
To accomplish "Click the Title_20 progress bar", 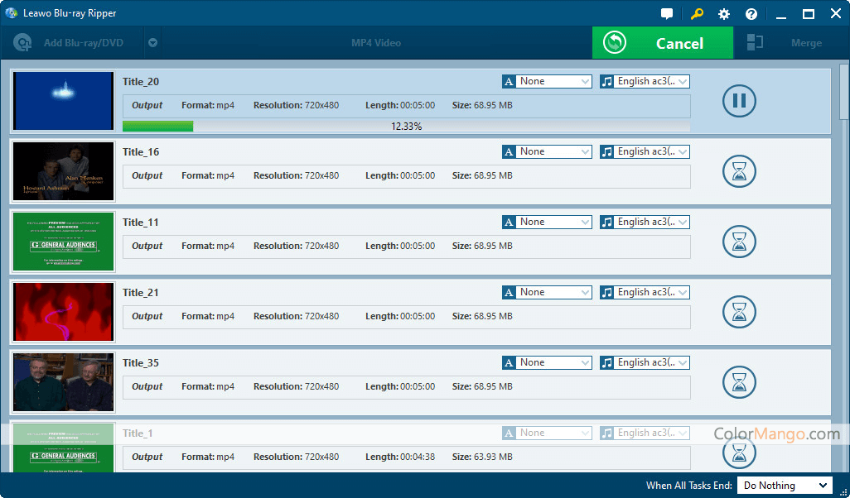I will (406, 127).
